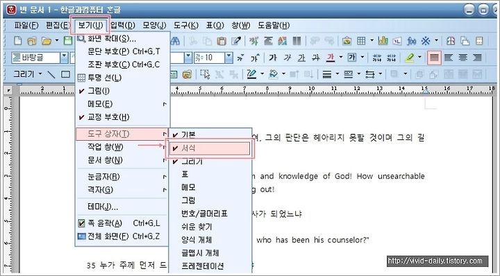The image size is (500, 276).
Task: Click the green save floppy icon
Action: pyautogui.click(x=68, y=41)
